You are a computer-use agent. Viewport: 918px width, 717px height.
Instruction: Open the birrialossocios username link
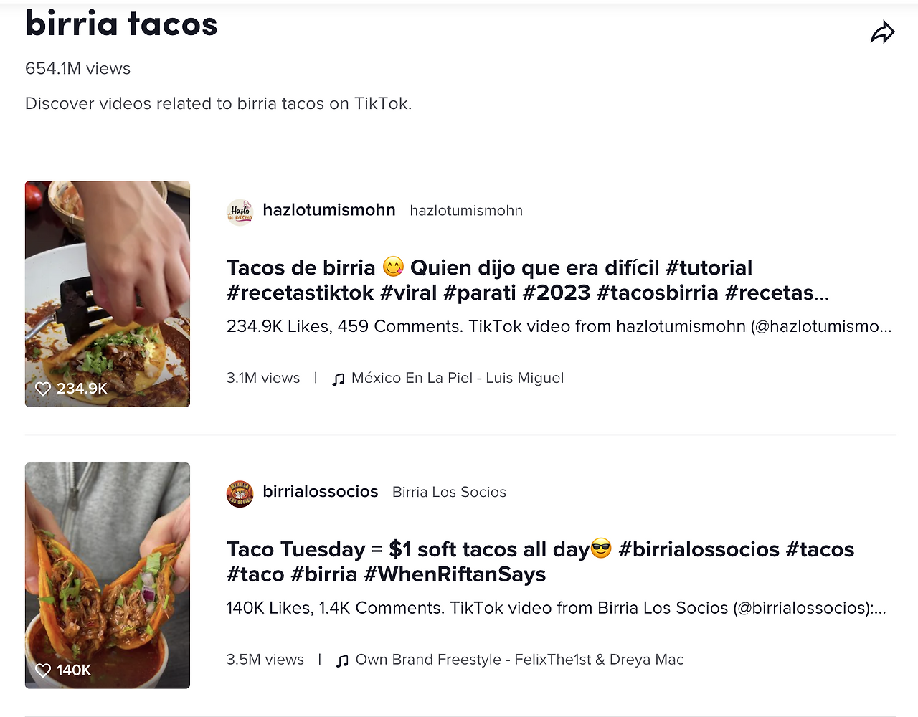[x=321, y=492]
